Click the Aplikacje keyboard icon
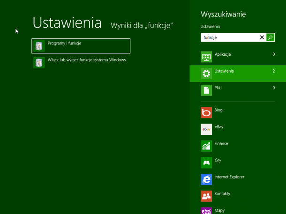 (x=206, y=57)
